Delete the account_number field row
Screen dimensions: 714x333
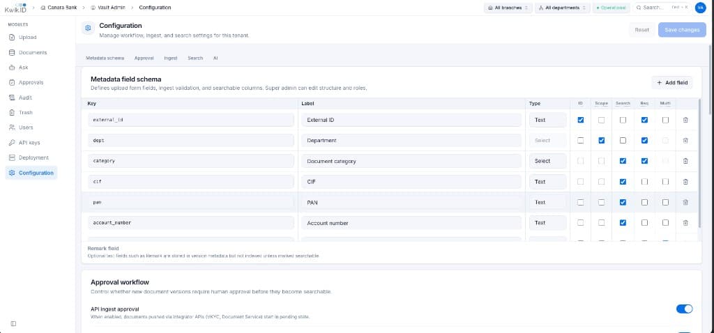click(685, 223)
